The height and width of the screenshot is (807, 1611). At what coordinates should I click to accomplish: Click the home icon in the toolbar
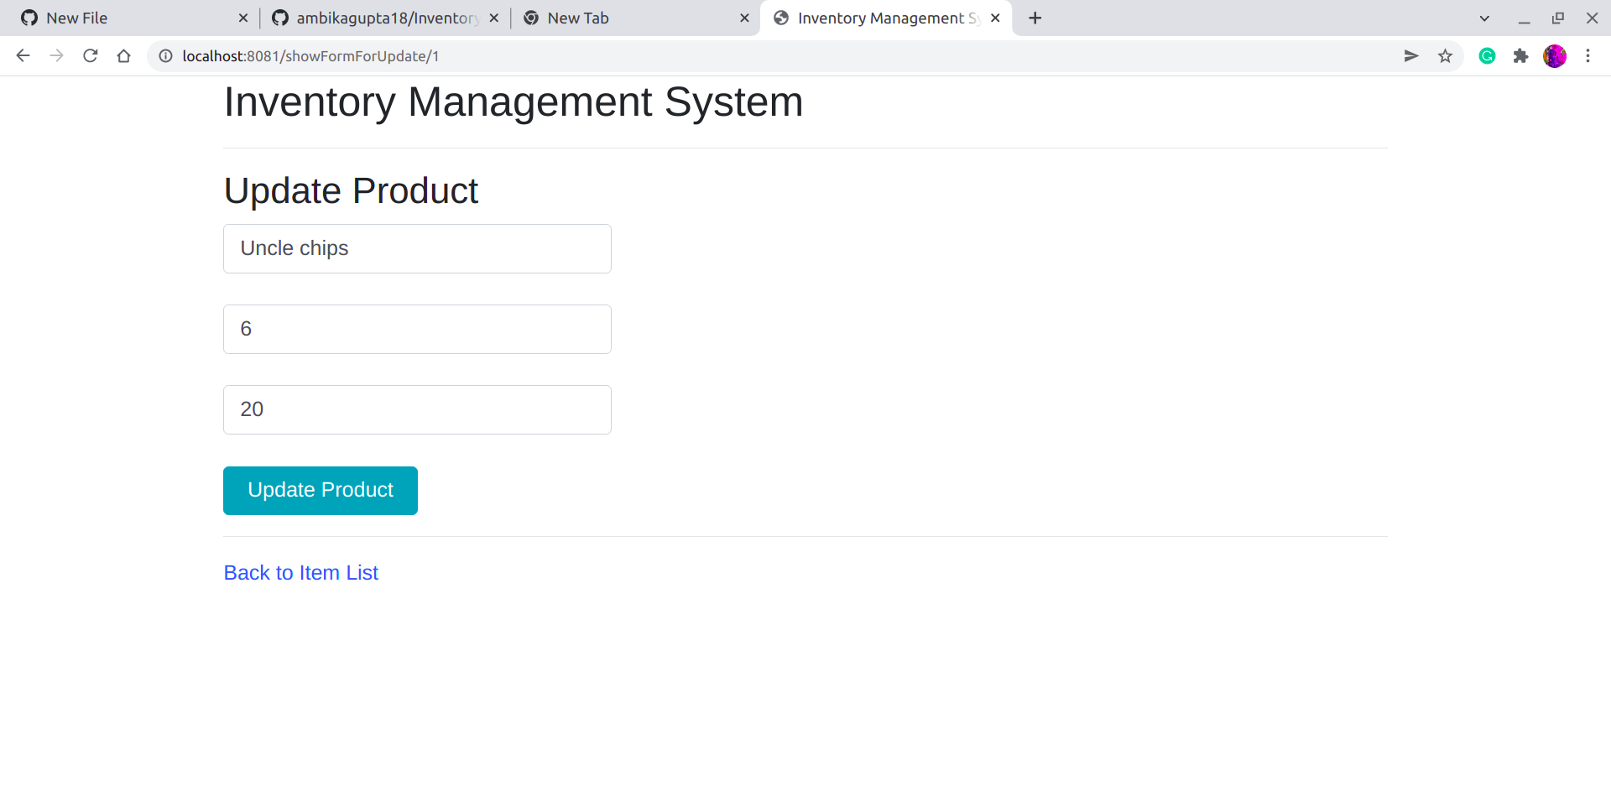pyautogui.click(x=123, y=56)
